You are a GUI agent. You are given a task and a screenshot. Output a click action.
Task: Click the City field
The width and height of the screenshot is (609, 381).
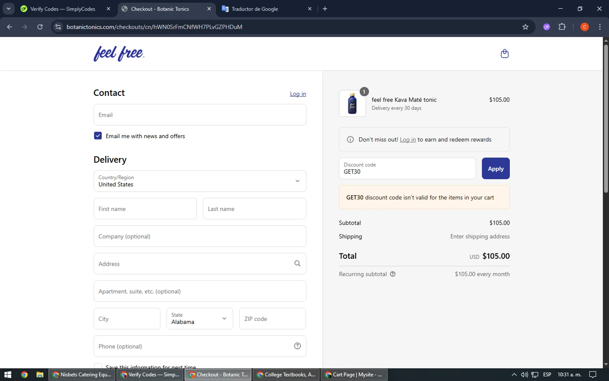[x=127, y=319]
